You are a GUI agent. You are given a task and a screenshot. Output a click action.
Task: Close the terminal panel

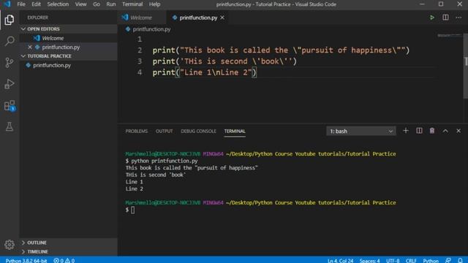[458, 131]
